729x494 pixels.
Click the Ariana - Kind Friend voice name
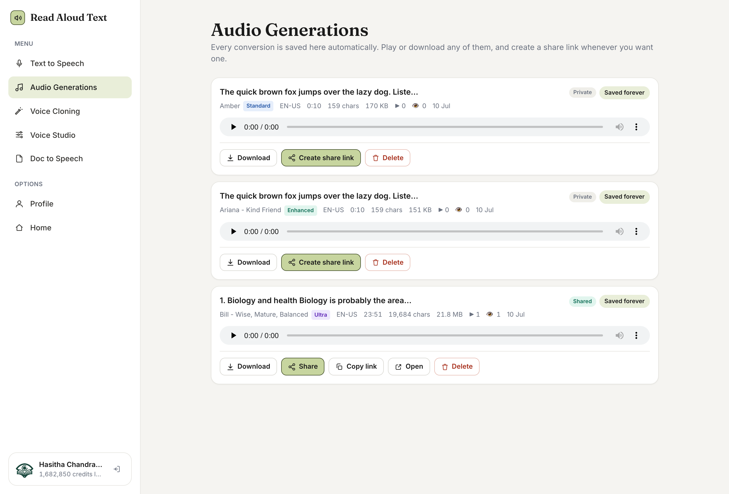(250, 210)
